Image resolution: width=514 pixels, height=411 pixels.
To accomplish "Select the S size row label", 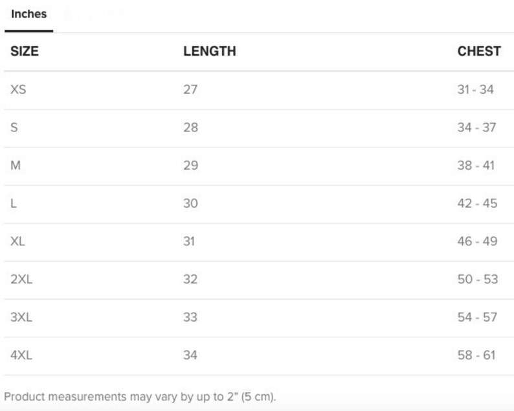I will tap(14, 128).
